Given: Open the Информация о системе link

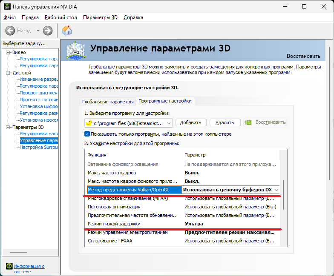Looking at the screenshot, I should [x=29, y=269].
